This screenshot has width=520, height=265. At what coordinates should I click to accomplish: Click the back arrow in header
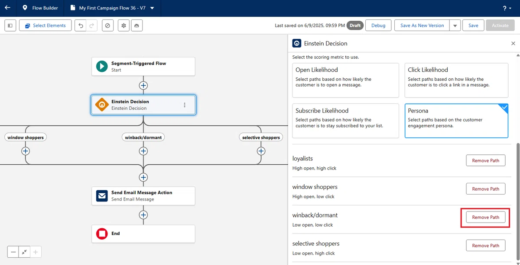[x=7, y=8]
